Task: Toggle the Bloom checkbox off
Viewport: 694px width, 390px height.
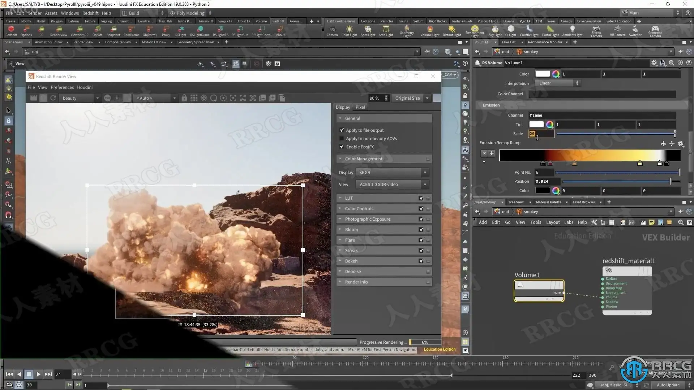Action: 421,230
